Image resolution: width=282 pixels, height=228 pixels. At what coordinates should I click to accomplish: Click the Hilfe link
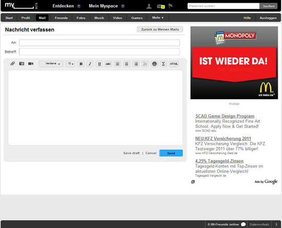[247, 18]
